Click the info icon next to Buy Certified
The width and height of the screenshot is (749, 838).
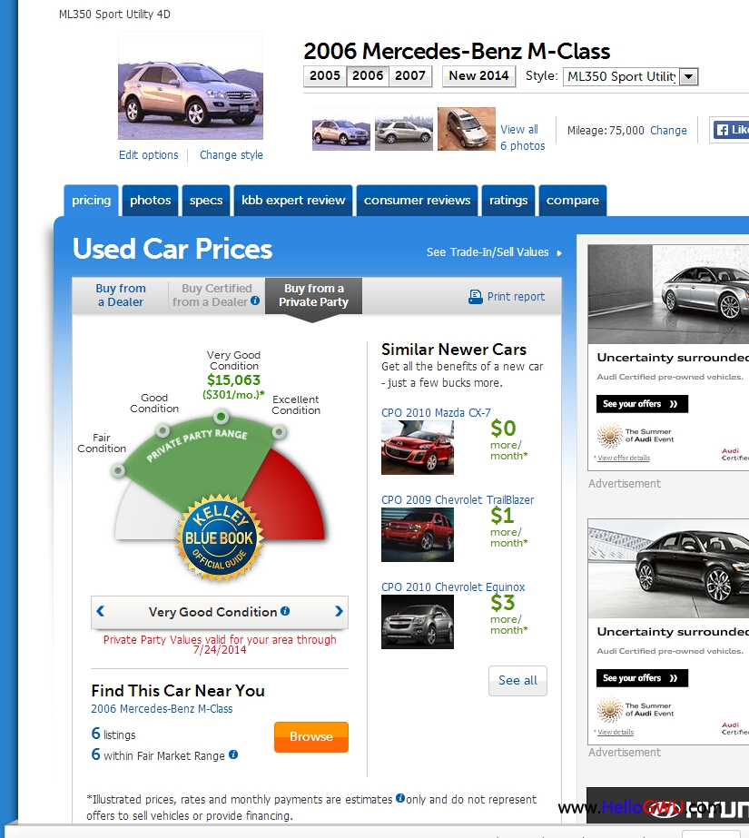pyautogui.click(x=255, y=301)
